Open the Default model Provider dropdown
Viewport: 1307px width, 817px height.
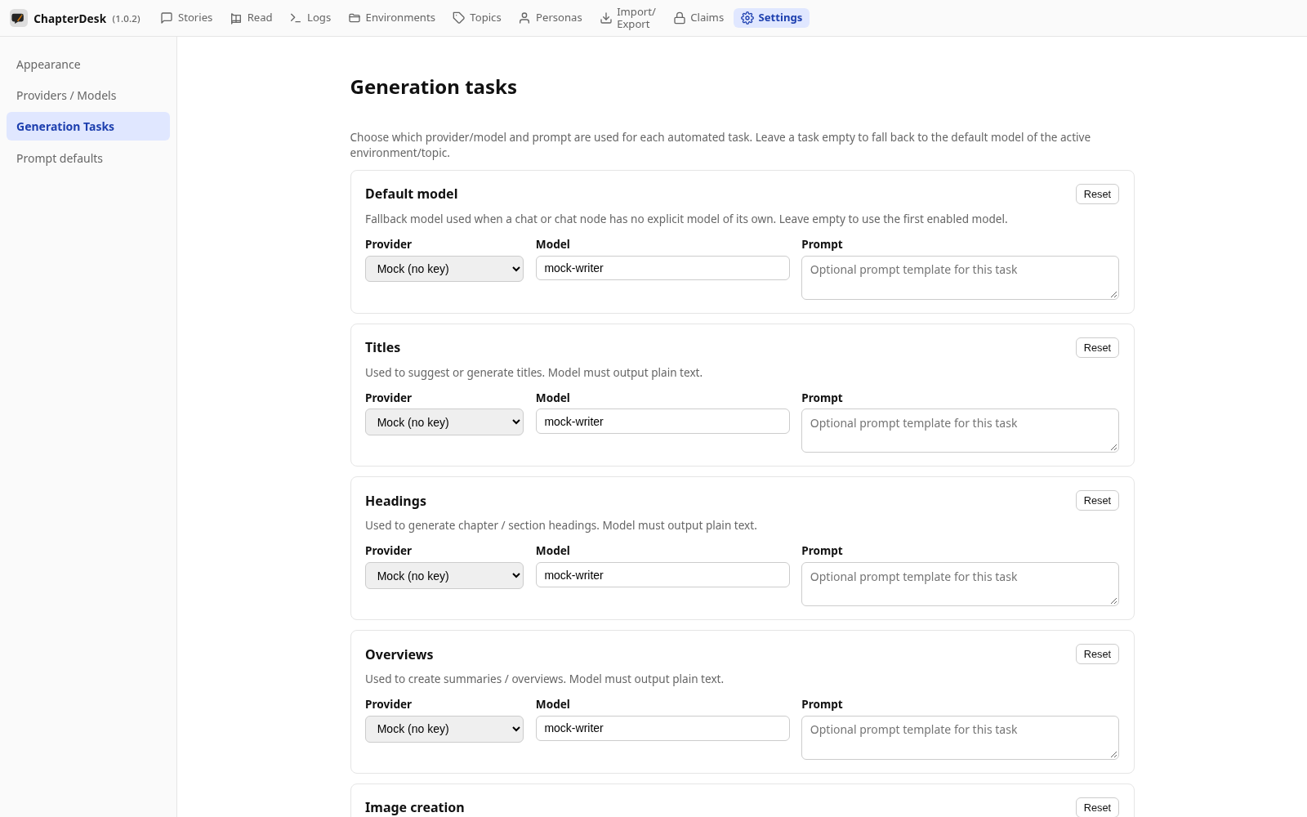[444, 269]
